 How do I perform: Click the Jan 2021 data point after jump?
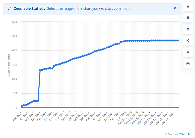coord(40,70)
